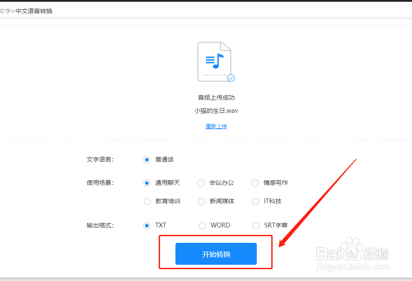Select the 新闻媒体 usage scenario
This screenshot has width=412, height=281.
[x=201, y=201]
